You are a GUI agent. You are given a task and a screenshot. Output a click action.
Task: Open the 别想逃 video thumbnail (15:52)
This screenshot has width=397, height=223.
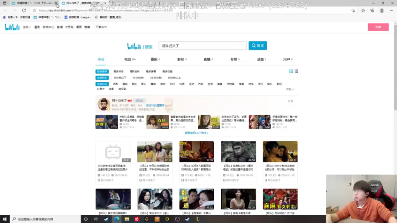(197, 199)
